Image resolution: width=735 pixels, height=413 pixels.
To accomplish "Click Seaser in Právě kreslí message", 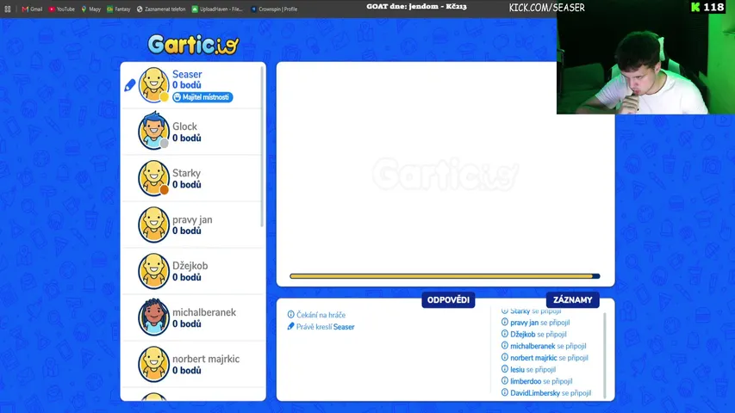I will click(x=344, y=327).
